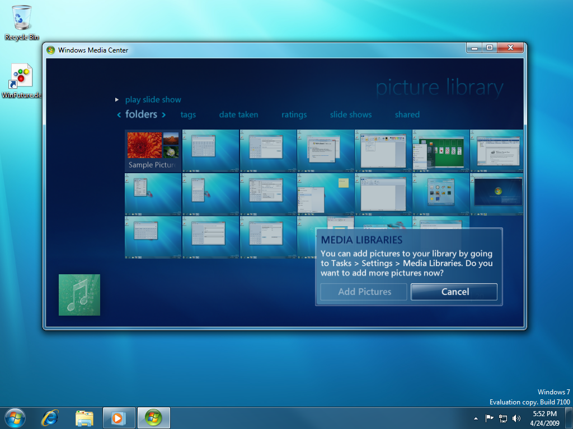
Task: Open Windows Explorer from the taskbar
Action: pyautogui.click(x=84, y=418)
